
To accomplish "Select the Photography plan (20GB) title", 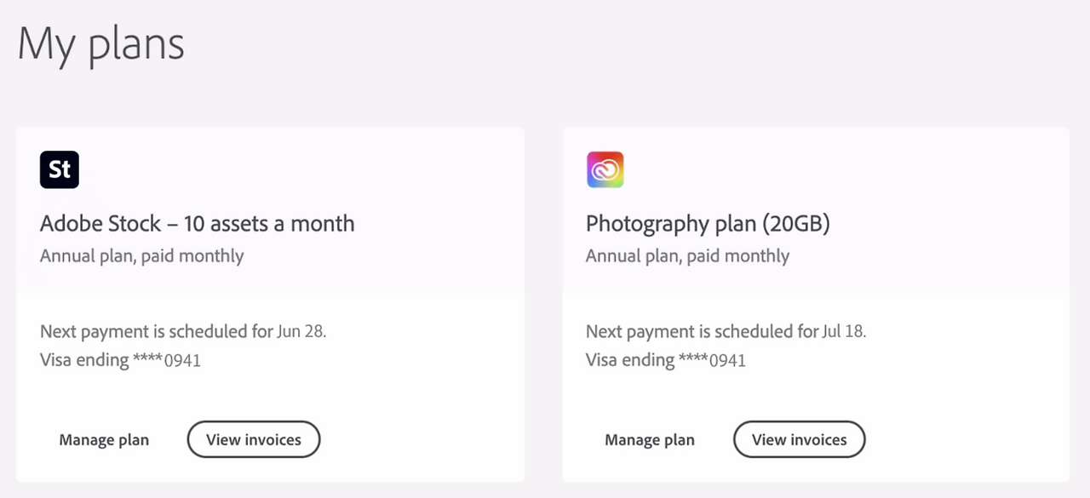I will (x=708, y=224).
